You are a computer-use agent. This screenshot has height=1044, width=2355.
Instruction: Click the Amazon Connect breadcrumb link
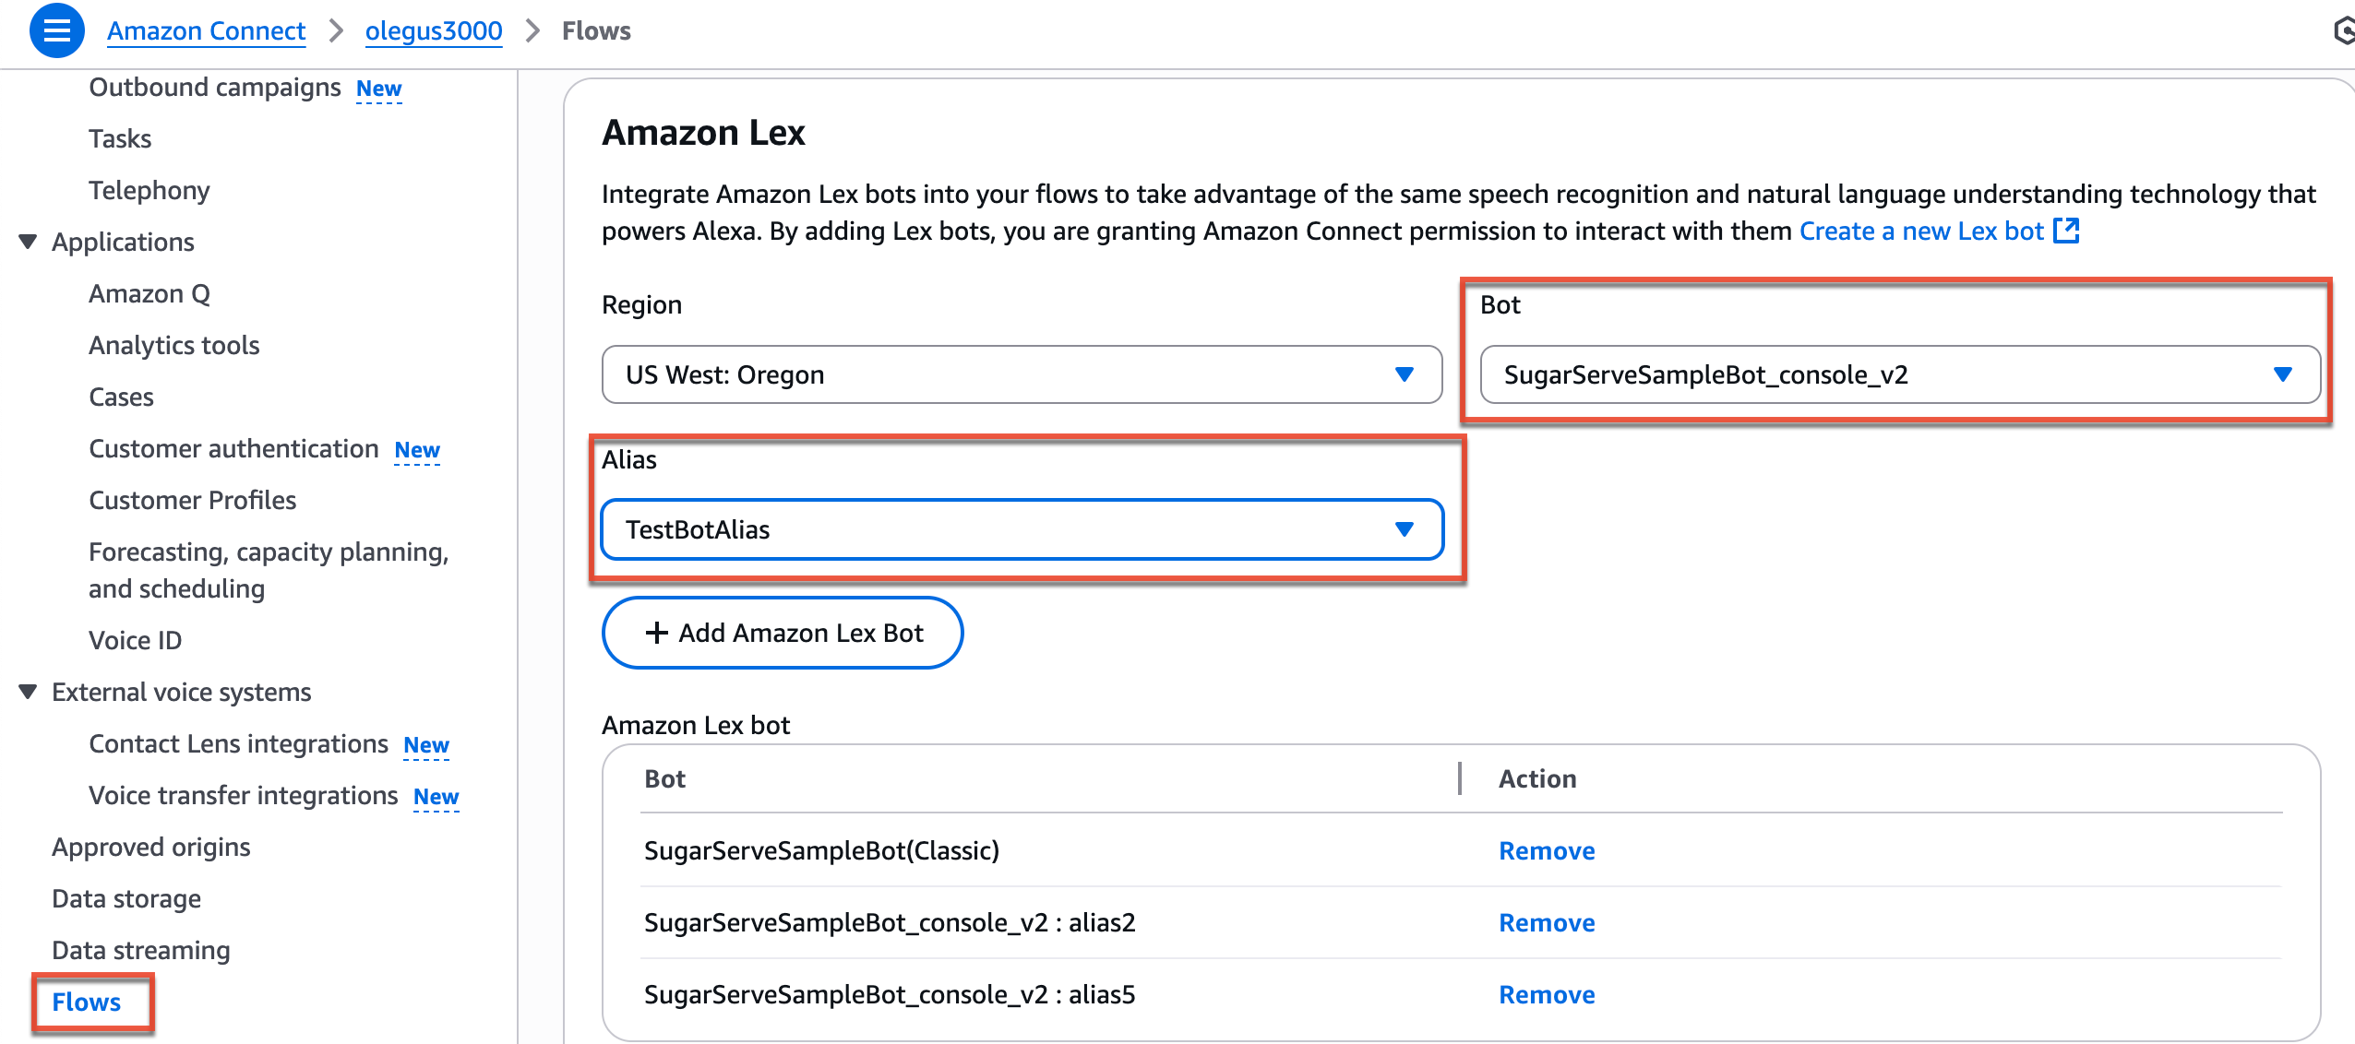point(206,30)
